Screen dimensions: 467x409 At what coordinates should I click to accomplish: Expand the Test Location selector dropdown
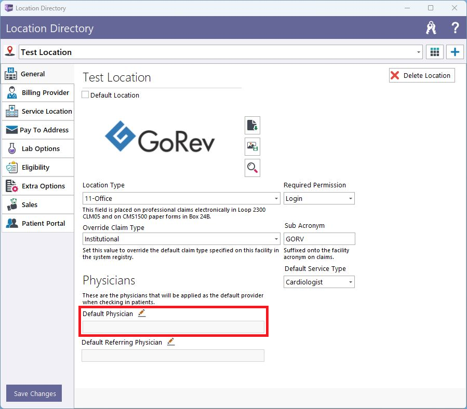(419, 52)
